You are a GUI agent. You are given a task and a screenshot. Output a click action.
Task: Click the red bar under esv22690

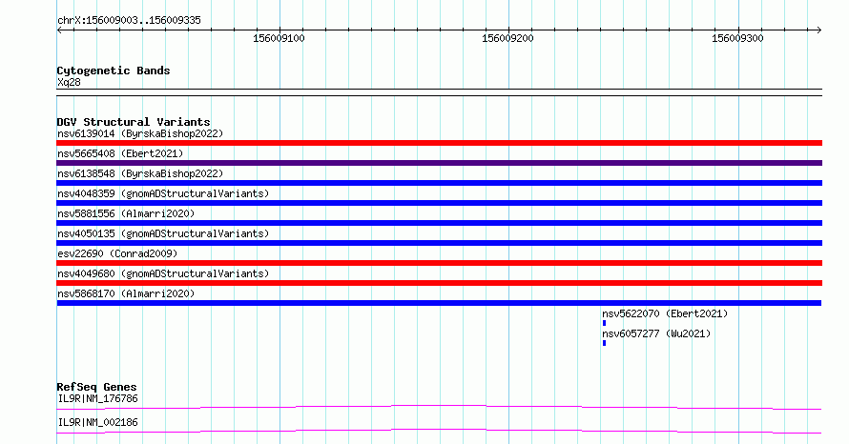pos(439,263)
